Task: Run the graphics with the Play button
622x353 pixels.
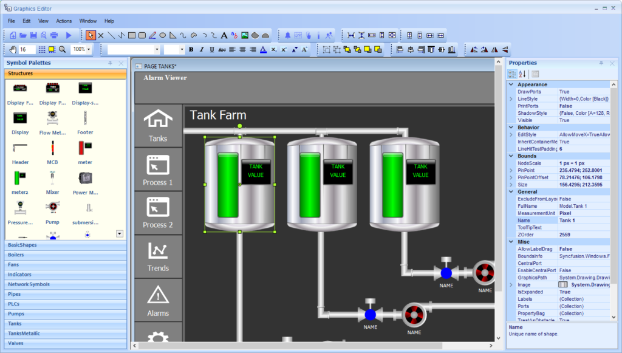Action: coord(69,35)
